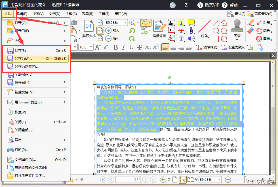Expand 导出 export submenu
Screen dimensions: 278x187
tap(65, 140)
